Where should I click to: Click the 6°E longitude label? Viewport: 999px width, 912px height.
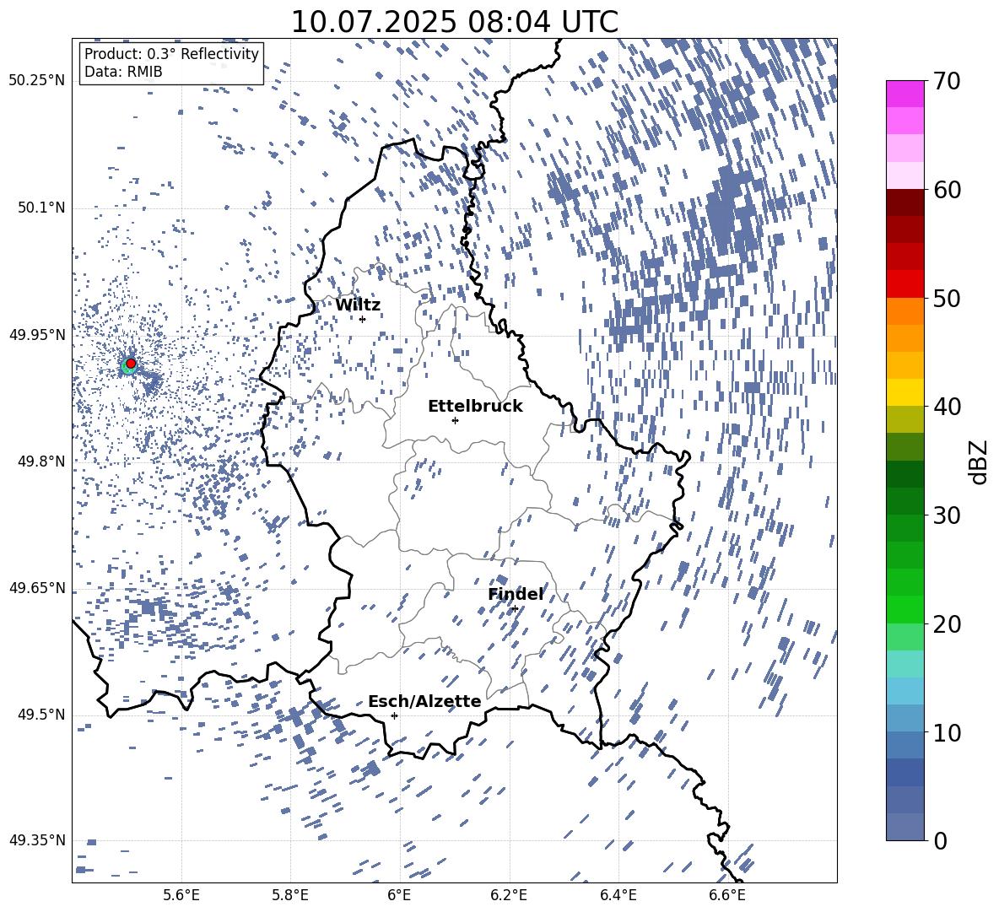coord(399,895)
